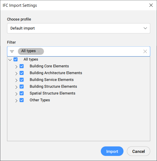
Task: Toggle Building Structure Elements checkbox
Action: 22,86
